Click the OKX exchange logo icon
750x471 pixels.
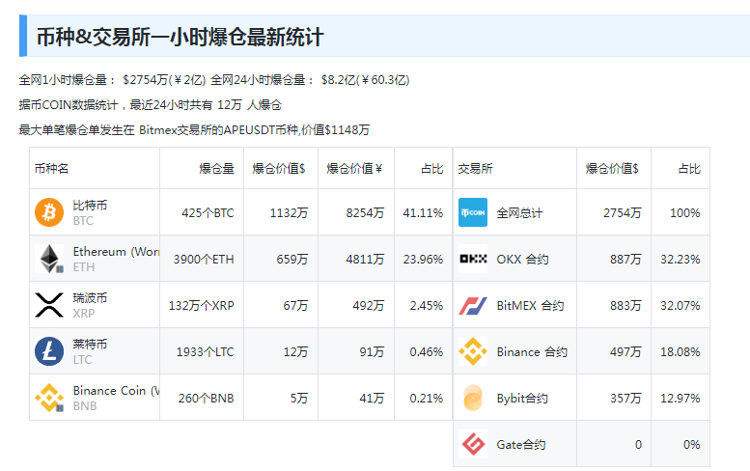click(473, 259)
